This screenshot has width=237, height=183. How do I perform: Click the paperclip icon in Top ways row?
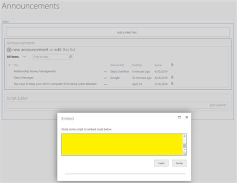(x=172, y=83)
